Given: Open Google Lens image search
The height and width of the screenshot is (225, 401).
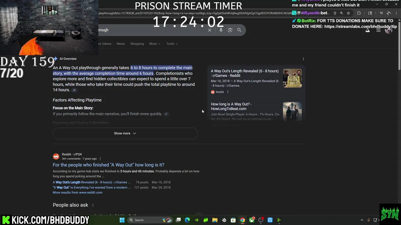Looking at the screenshot, I should tap(230, 30).
